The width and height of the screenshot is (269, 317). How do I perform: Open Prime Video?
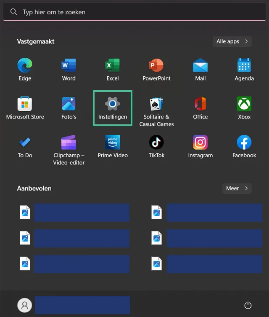[113, 146]
